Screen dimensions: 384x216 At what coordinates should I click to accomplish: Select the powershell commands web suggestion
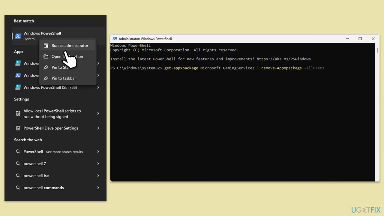[x=43, y=188]
